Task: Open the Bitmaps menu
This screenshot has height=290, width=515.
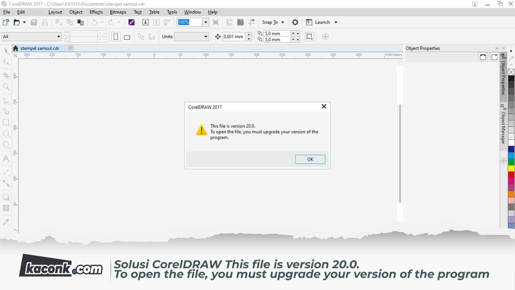Action: tap(118, 12)
